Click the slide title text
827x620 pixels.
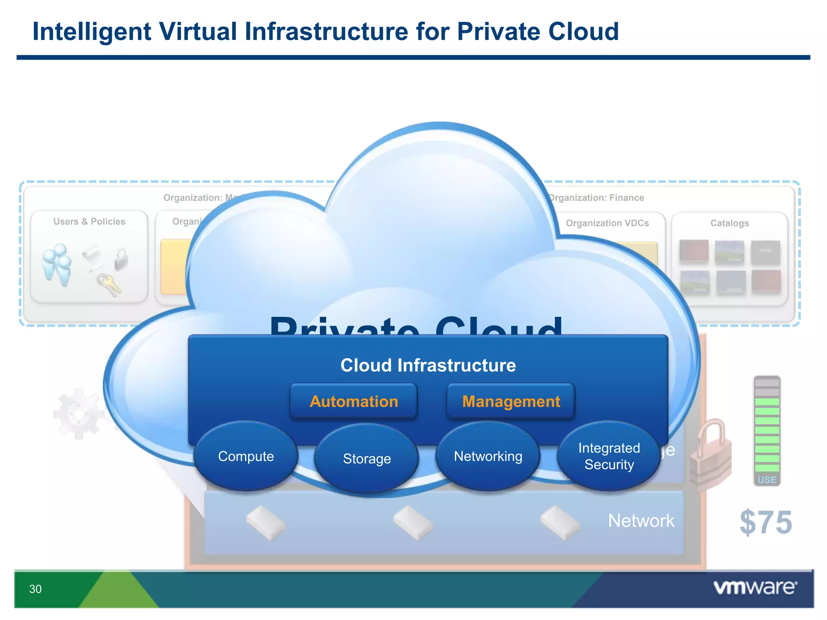[x=325, y=31]
